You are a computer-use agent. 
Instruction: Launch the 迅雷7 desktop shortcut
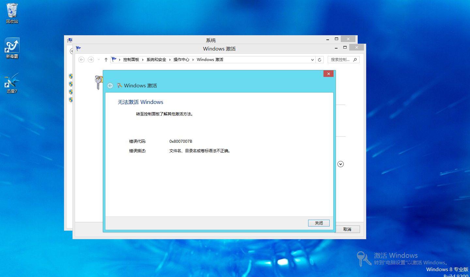[x=12, y=83]
